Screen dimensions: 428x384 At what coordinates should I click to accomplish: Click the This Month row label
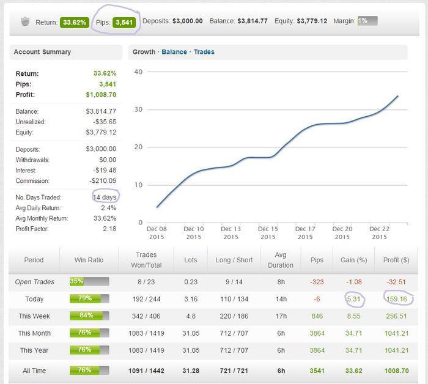34,333
